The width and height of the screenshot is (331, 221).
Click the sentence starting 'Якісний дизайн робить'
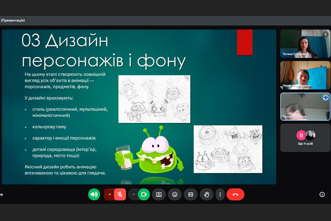[x=65, y=170]
